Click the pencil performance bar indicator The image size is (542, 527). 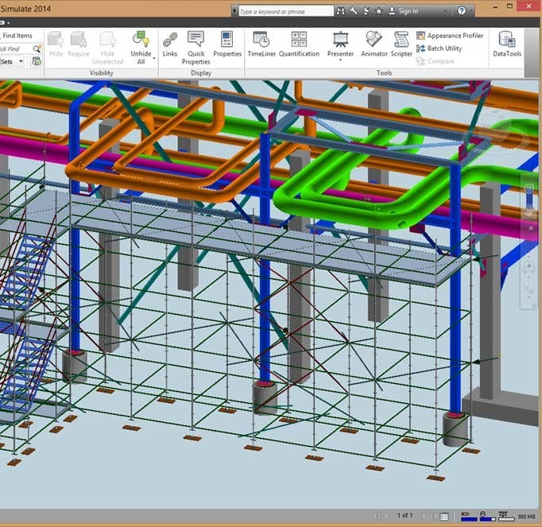pos(469,517)
